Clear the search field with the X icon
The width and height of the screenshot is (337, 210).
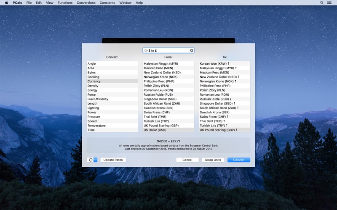191,50
